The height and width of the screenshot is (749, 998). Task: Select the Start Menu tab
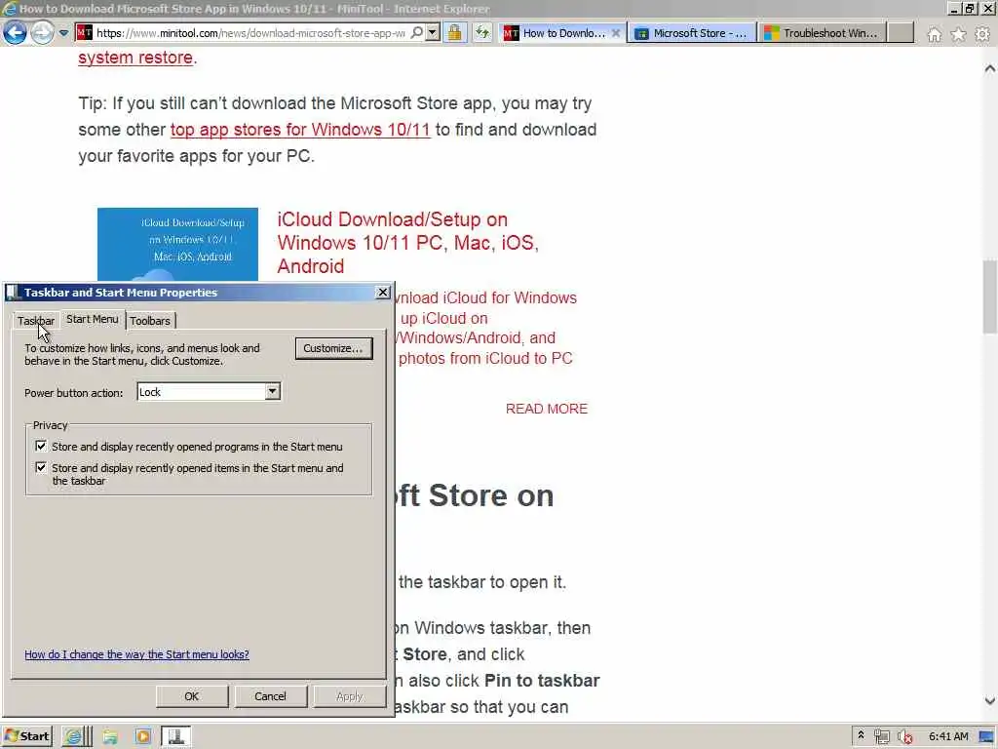pos(93,319)
